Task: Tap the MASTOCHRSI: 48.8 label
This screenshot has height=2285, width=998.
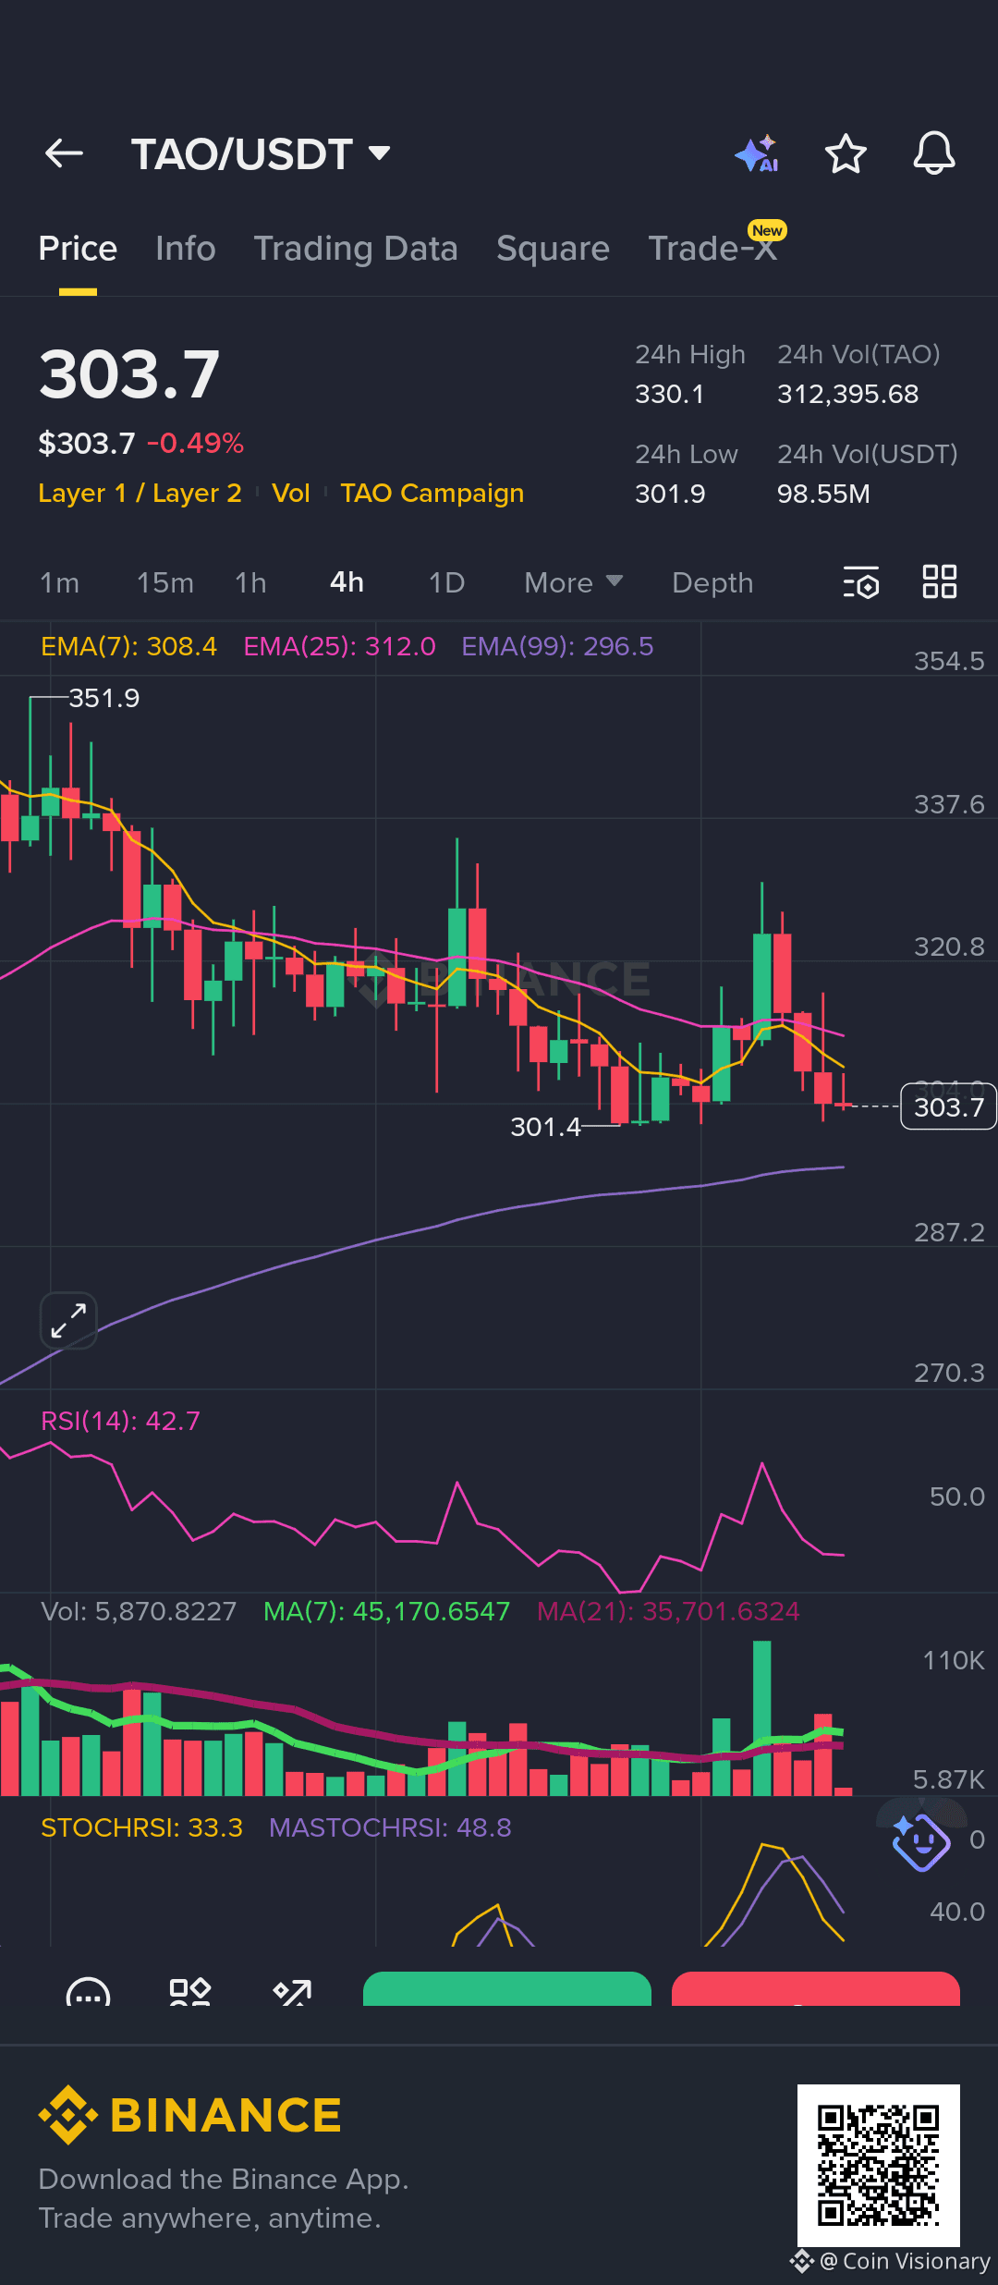Action: [x=390, y=1827]
